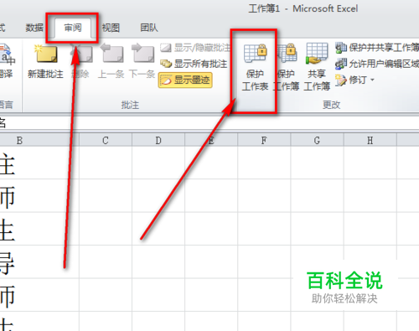Go to previous comment with 上一条
This screenshot has width=419, height=331.
[x=111, y=53]
